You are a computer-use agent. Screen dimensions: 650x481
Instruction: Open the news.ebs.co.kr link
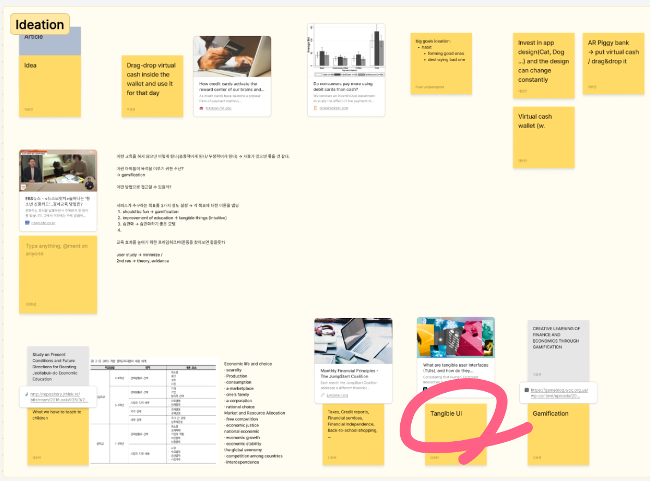click(x=43, y=223)
